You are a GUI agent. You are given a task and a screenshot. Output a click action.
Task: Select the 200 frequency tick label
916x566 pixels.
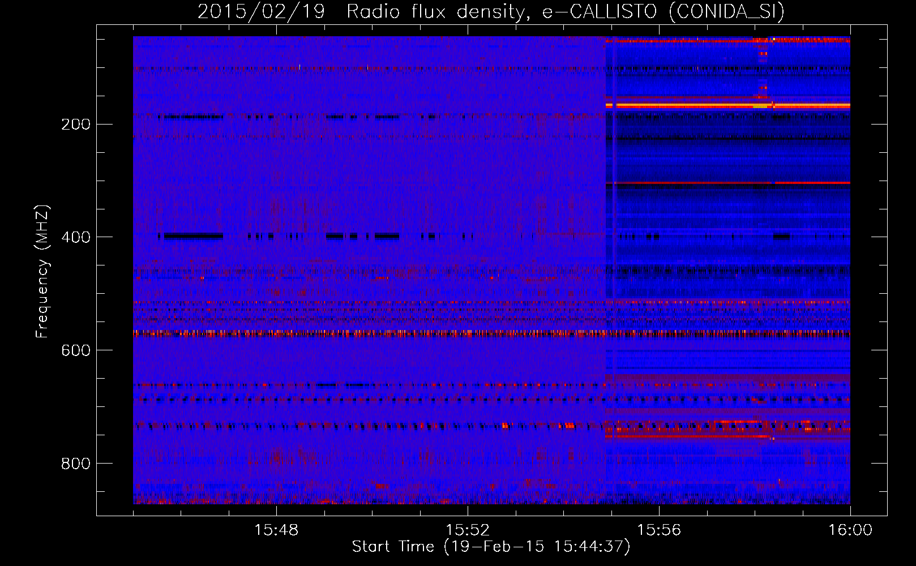[76, 124]
